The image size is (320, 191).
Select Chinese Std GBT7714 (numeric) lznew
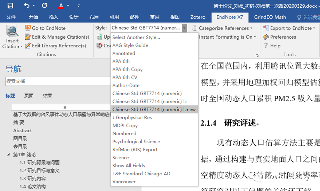[154, 110]
